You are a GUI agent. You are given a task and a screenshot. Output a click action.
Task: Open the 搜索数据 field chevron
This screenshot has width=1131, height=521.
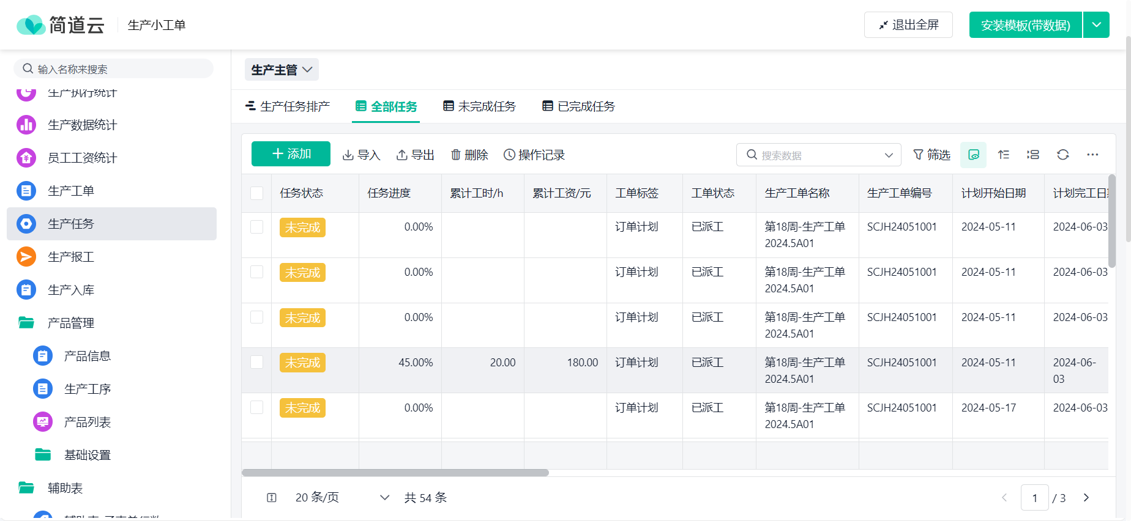click(889, 155)
